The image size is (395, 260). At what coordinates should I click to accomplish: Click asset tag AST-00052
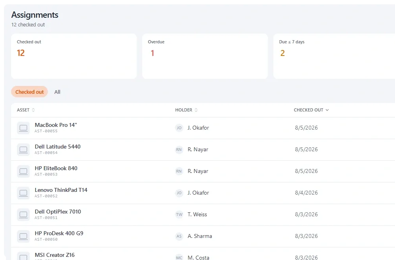pos(46,196)
